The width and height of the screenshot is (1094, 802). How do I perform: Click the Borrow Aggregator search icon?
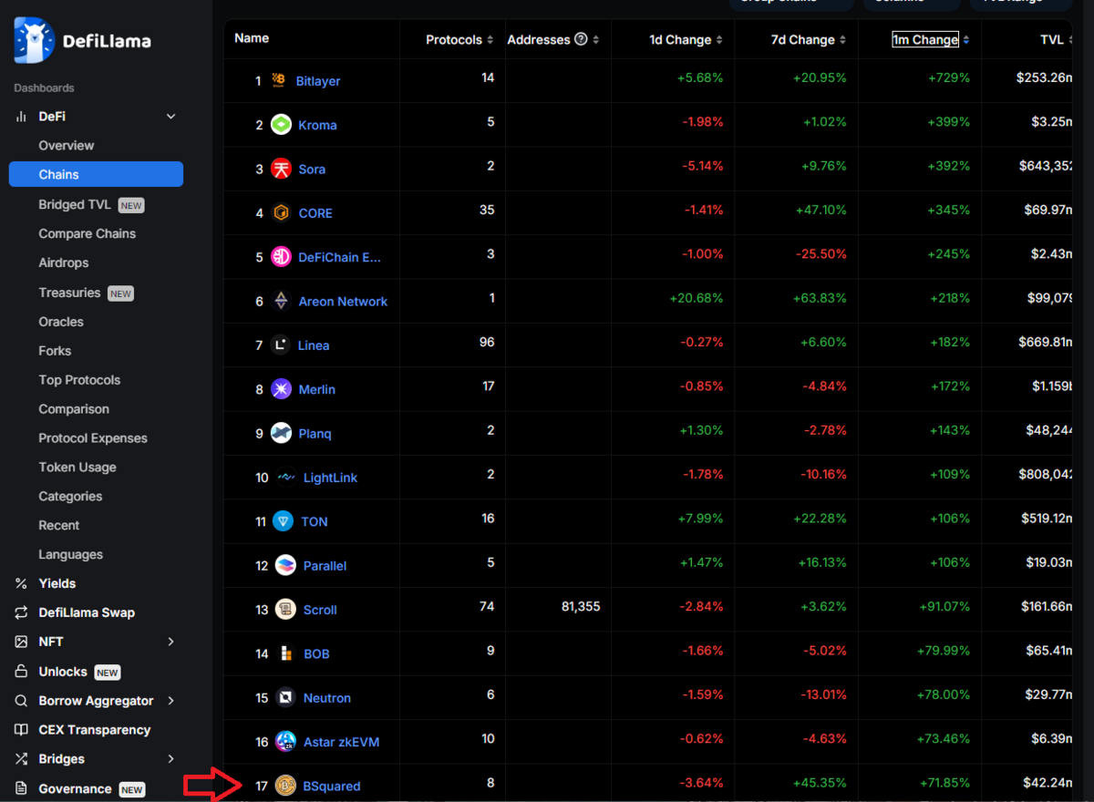[21, 701]
